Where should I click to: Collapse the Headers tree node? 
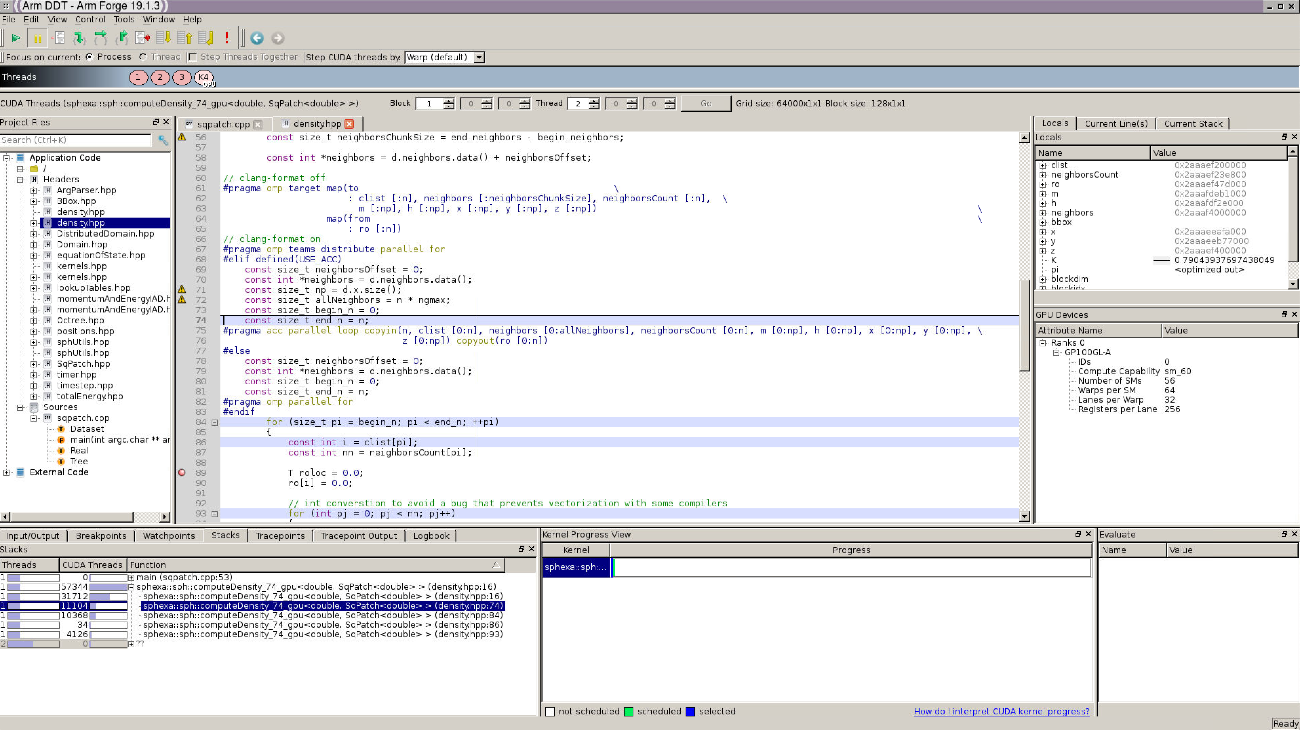[20, 179]
